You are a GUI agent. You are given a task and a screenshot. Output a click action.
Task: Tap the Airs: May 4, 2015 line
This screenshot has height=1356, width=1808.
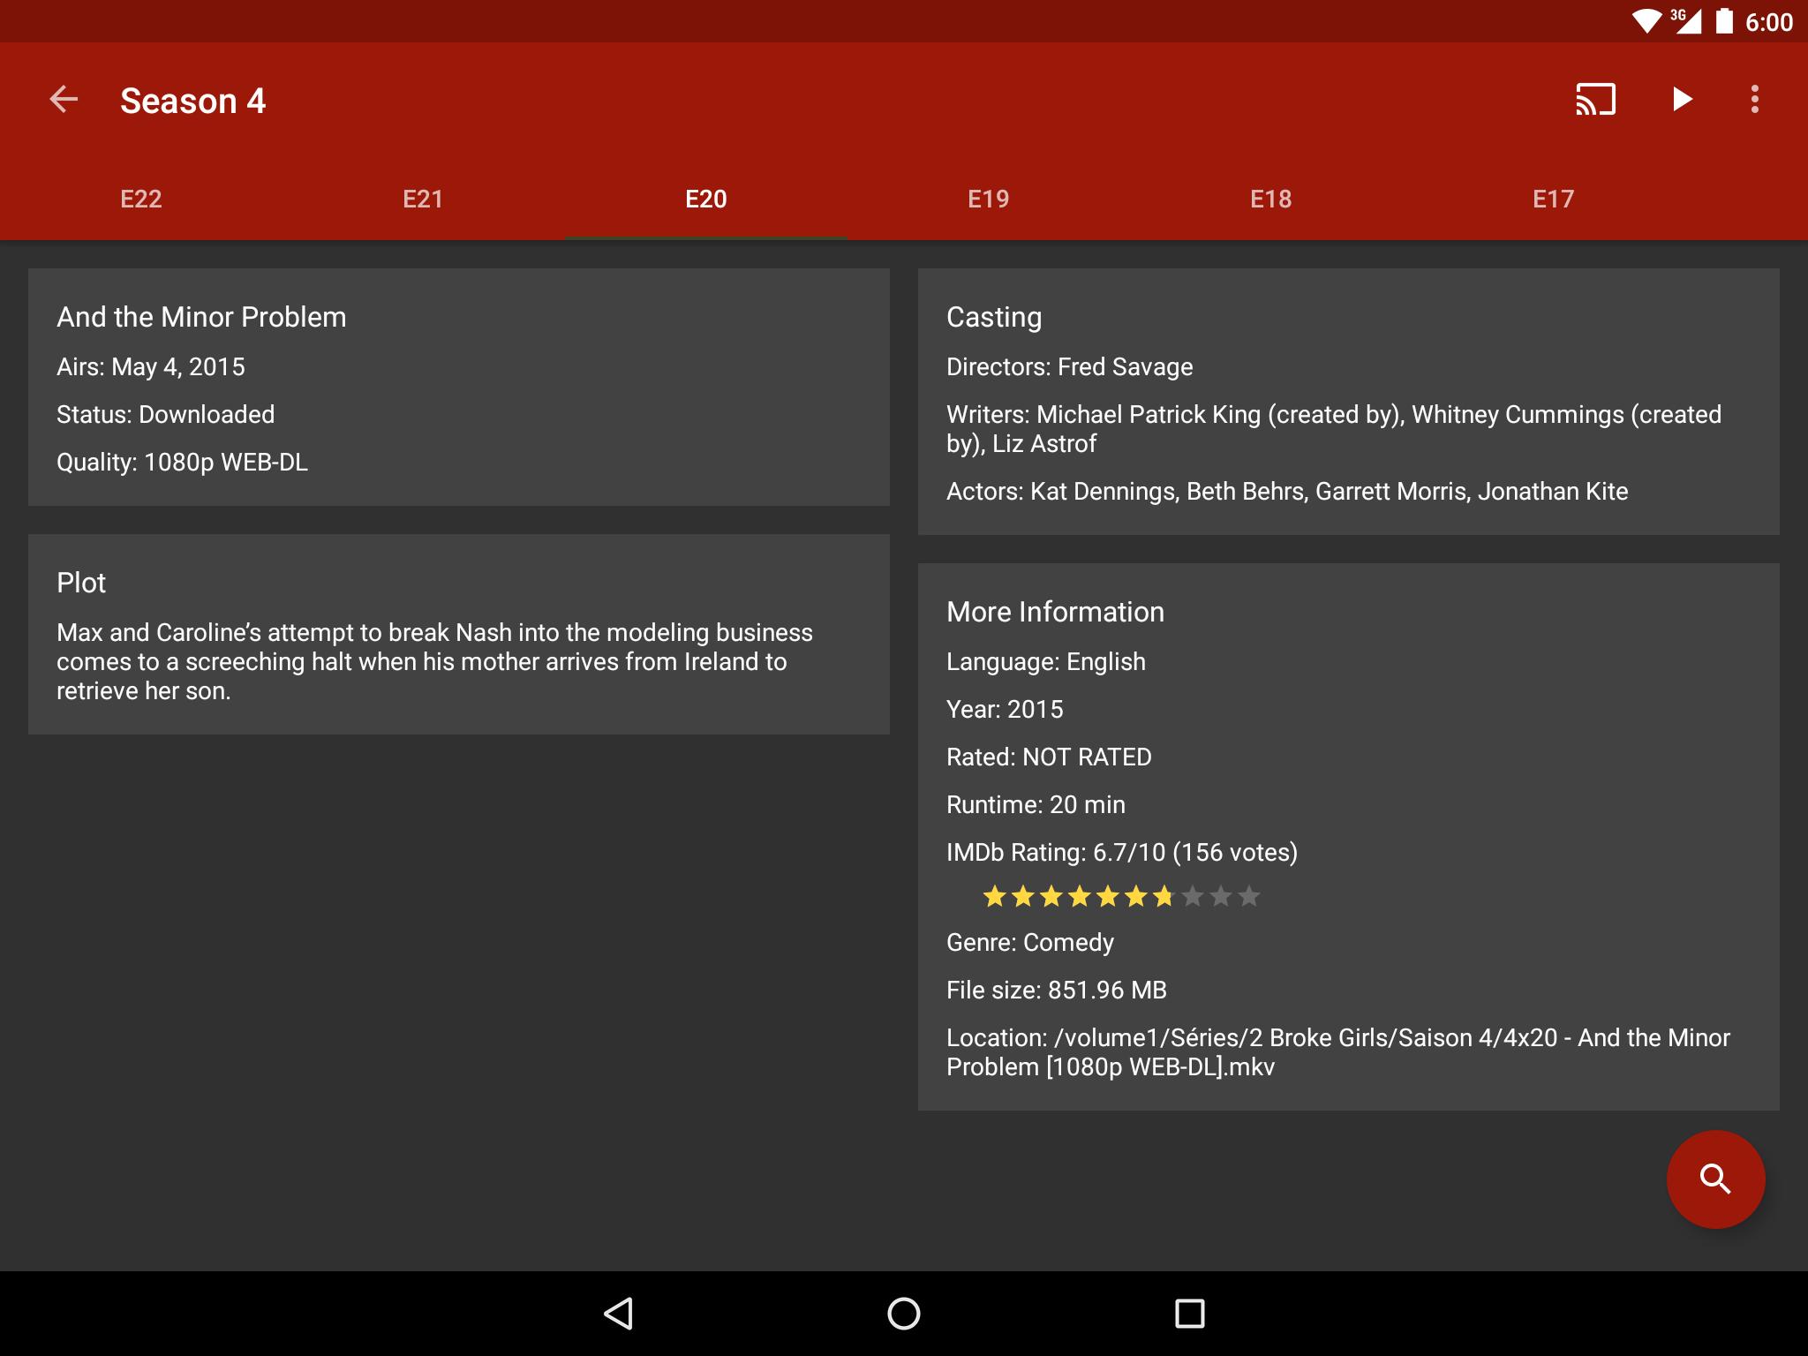pos(151,366)
